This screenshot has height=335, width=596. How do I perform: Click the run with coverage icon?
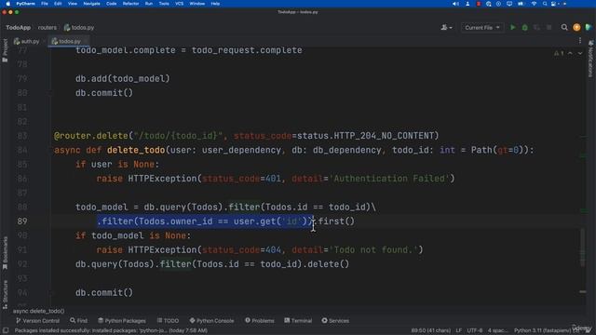(536, 27)
